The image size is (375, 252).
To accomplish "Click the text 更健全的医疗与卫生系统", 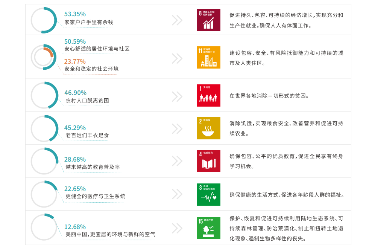I will pyautogui.click(x=96, y=196).
